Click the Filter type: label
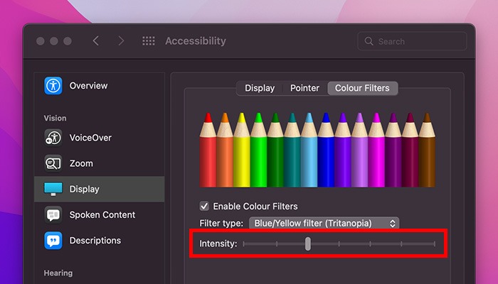This screenshot has width=498, height=284. (x=221, y=223)
